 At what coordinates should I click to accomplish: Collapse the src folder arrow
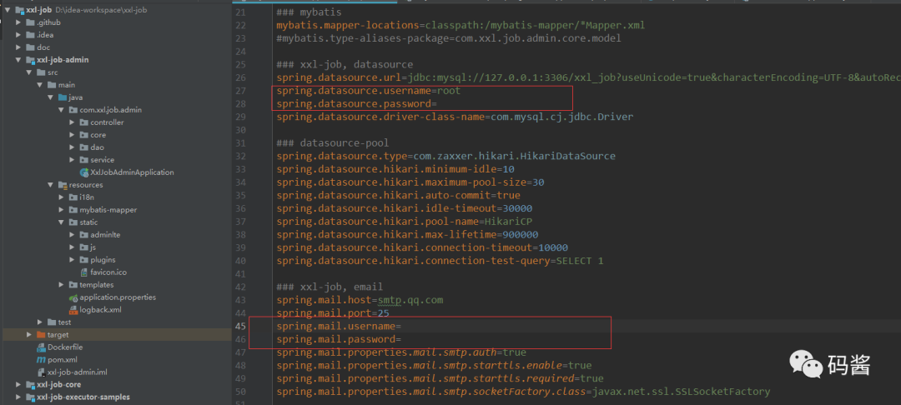[x=28, y=72]
